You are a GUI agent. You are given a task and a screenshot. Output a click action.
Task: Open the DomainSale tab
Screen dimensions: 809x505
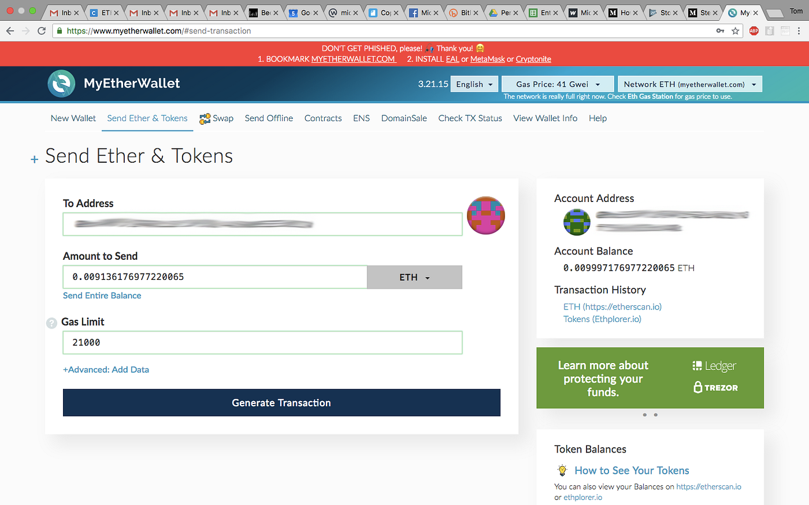[x=404, y=118]
